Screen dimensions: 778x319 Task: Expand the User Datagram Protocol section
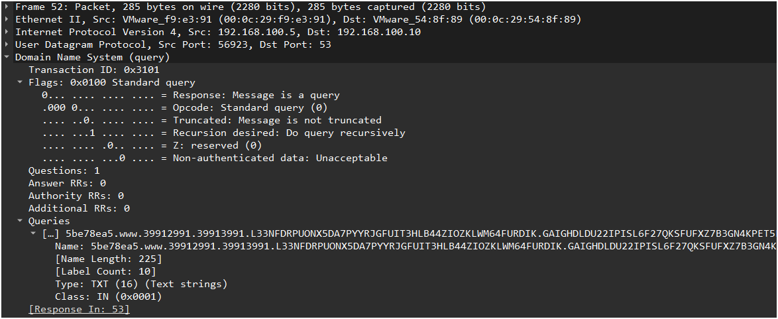click(x=7, y=45)
